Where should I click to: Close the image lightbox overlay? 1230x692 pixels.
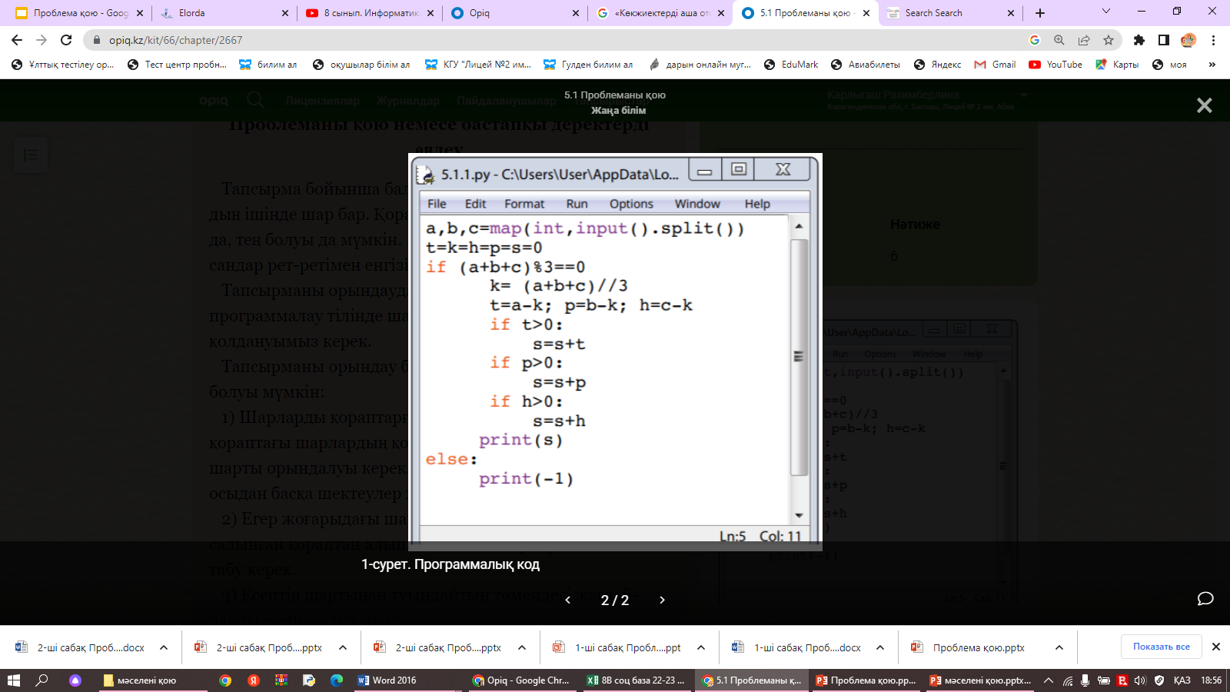pos(1204,105)
